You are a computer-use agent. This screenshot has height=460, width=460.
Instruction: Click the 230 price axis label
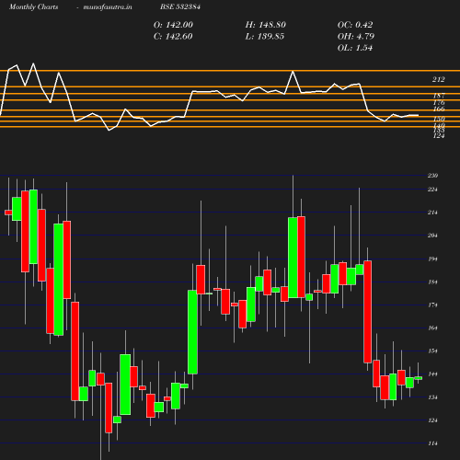tap(432, 176)
